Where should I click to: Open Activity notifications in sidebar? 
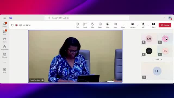5,25
